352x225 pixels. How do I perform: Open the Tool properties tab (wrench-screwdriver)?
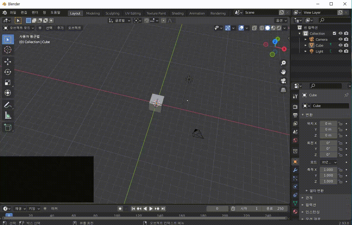click(x=295, y=96)
